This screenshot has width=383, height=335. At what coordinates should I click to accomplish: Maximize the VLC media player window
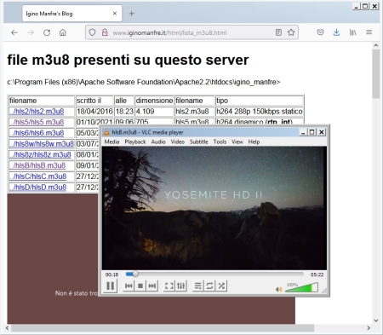click(312, 132)
